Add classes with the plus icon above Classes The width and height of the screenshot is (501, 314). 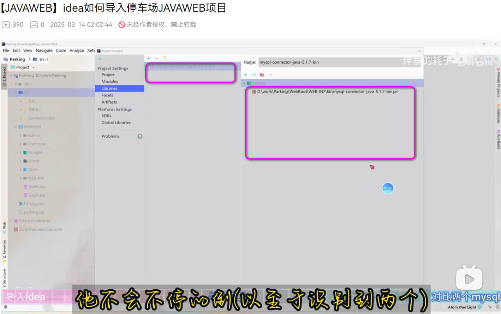pos(245,75)
